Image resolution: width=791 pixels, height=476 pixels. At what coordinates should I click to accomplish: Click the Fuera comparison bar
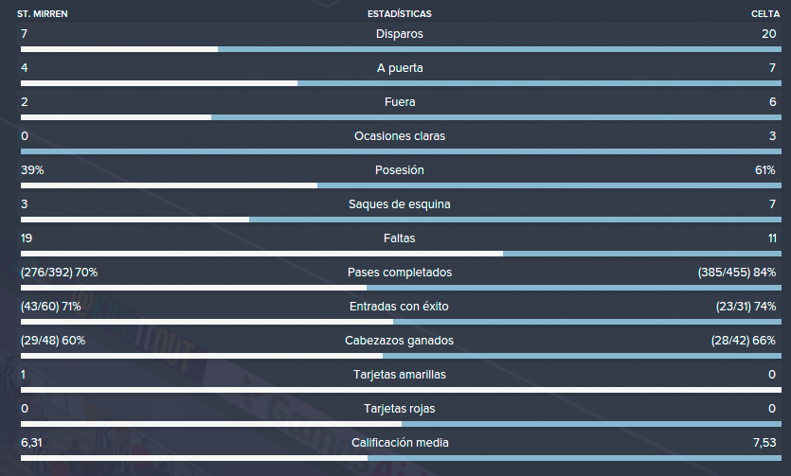401,117
